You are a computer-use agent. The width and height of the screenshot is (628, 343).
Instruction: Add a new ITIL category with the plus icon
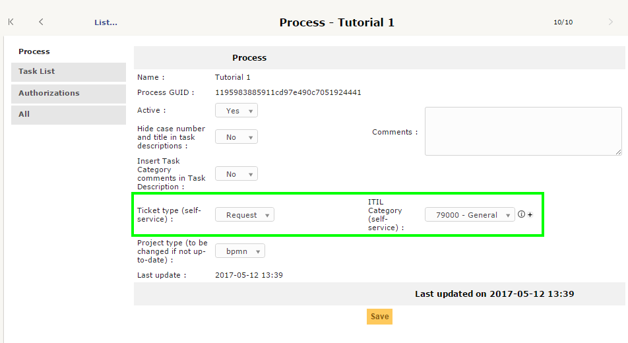tap(530, 215)
